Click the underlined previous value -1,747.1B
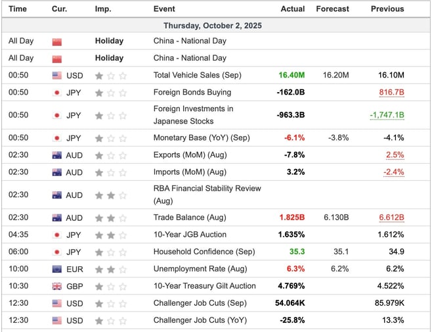This screenshot has height=332, width=432. point(386,115)
